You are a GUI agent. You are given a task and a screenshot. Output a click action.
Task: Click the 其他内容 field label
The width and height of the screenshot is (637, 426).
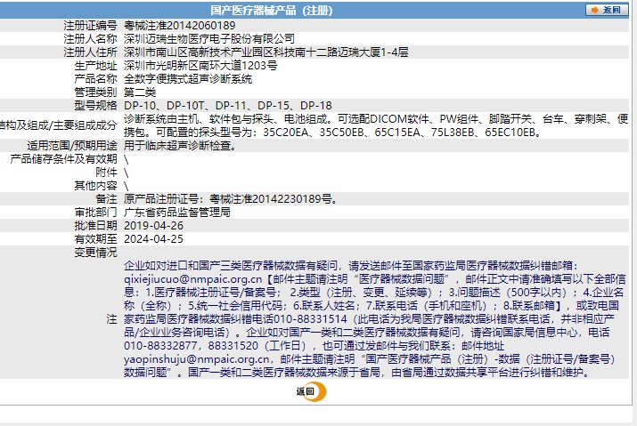click(x=95, y=186)
